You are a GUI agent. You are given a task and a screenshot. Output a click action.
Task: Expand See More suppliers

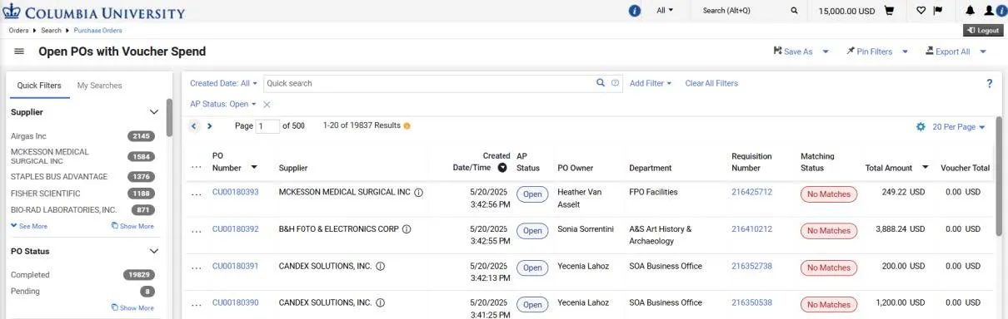tap(29, 226)
